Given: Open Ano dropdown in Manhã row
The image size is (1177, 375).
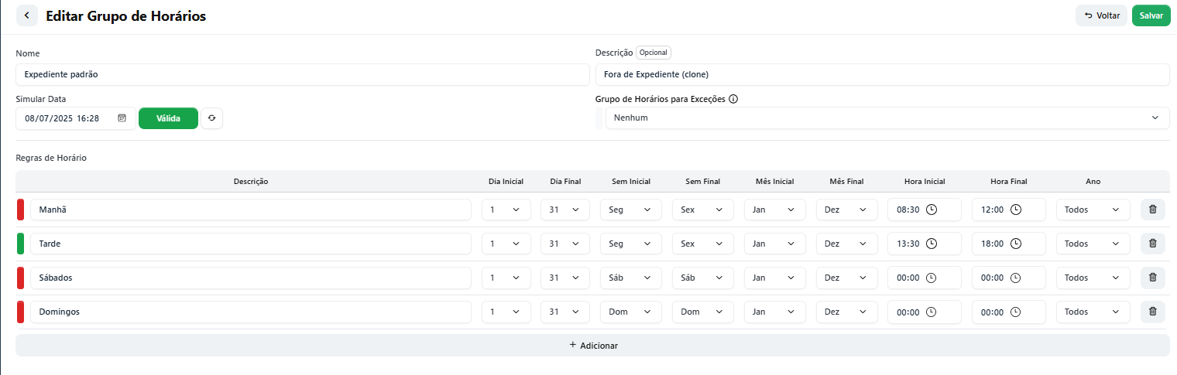Looking at the screenshot, I should tap(1093, 210).
